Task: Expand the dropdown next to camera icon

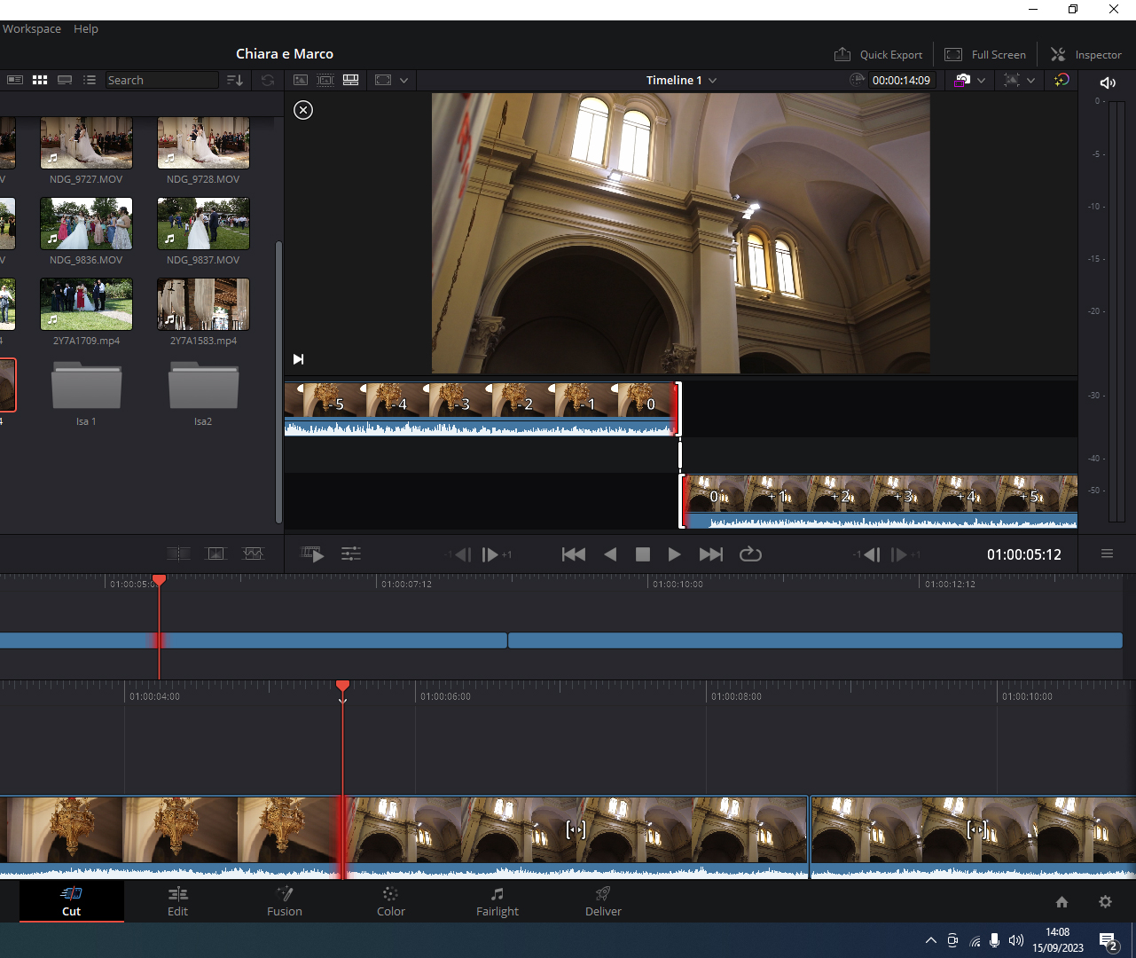Action: point(982,80)
